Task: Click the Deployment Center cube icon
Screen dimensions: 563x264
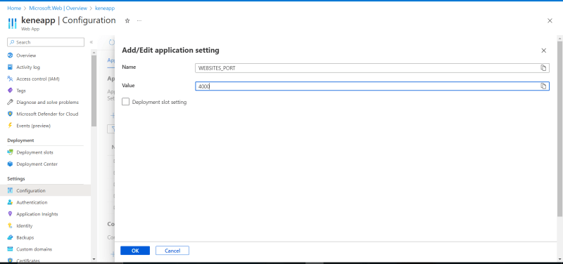Action: pyautogui.click(x=10, y=164)
